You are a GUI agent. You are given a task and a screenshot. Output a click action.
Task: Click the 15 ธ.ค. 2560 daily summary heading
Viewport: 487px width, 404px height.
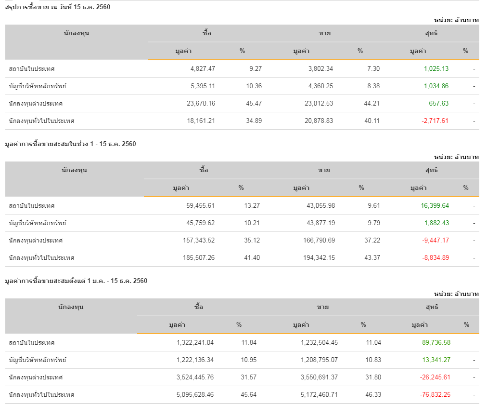pos(58,7)
